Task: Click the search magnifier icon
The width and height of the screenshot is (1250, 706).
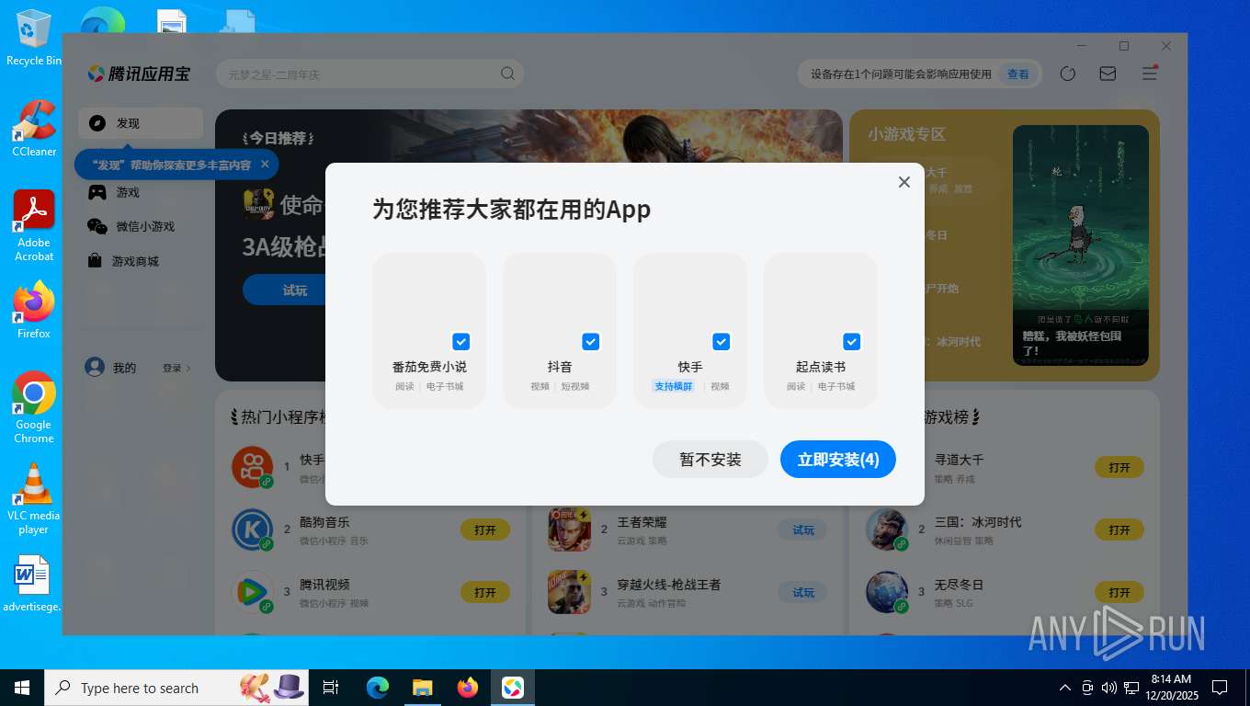Action: (x=508, y=74)
